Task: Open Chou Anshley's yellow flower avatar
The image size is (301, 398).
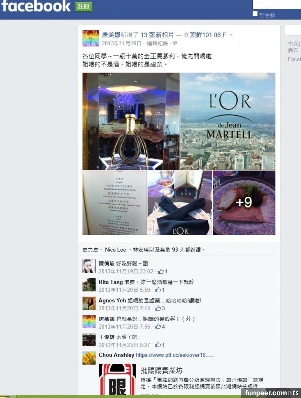Action: [x=89, y=358]
